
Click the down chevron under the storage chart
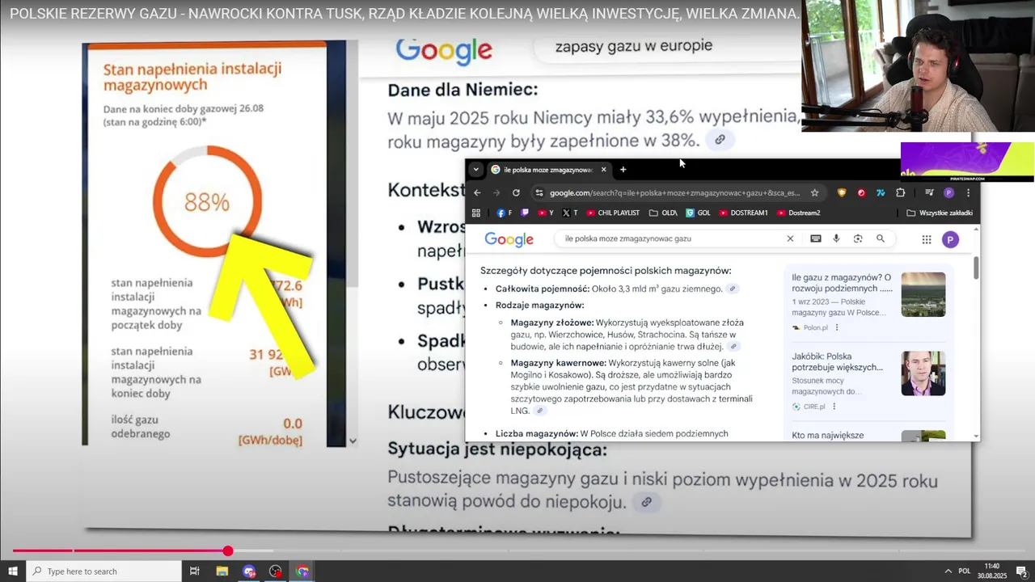(x=352, y=441)
